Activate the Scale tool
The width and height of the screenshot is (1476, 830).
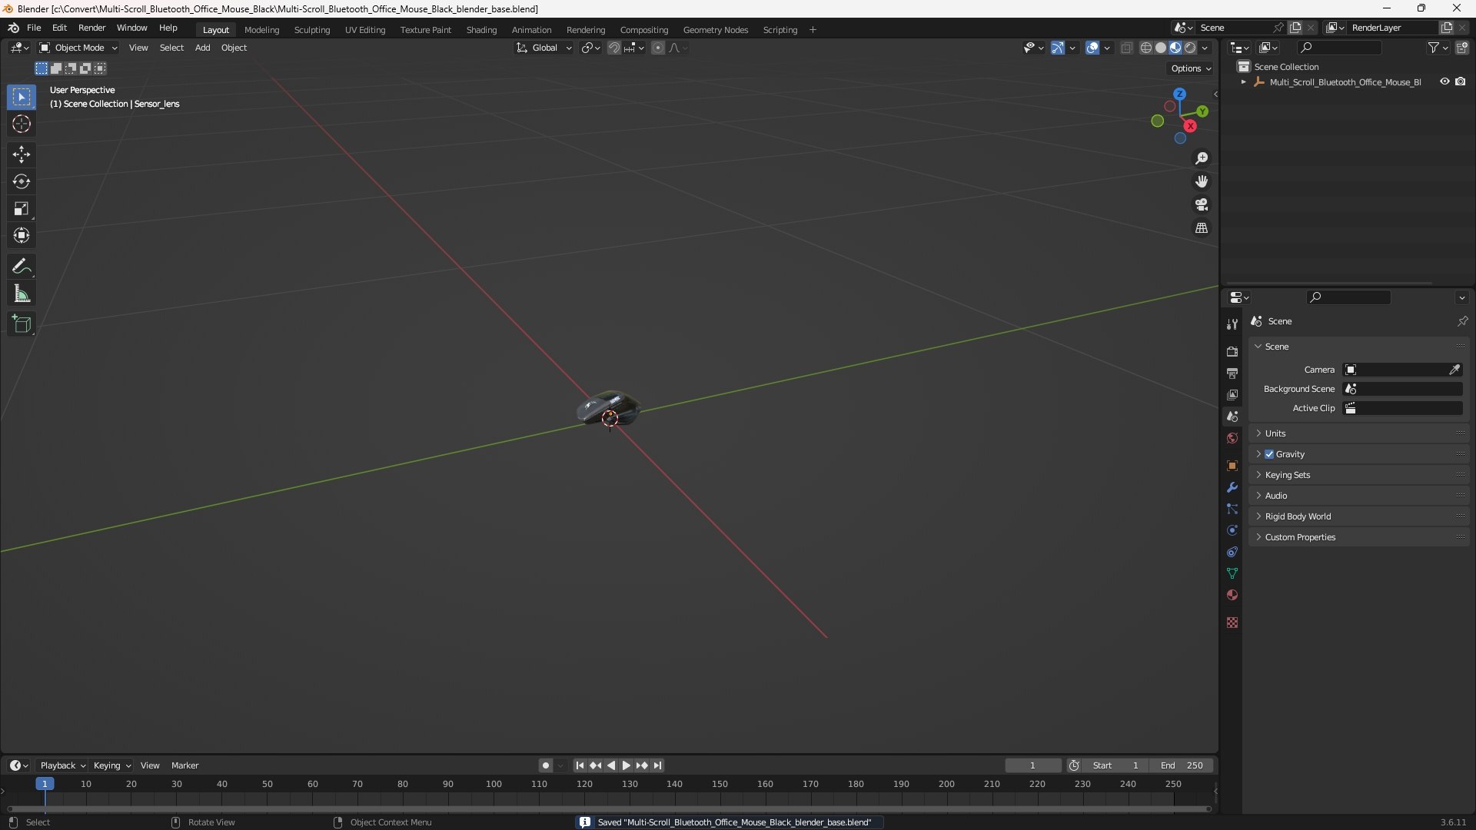point(21,208)
